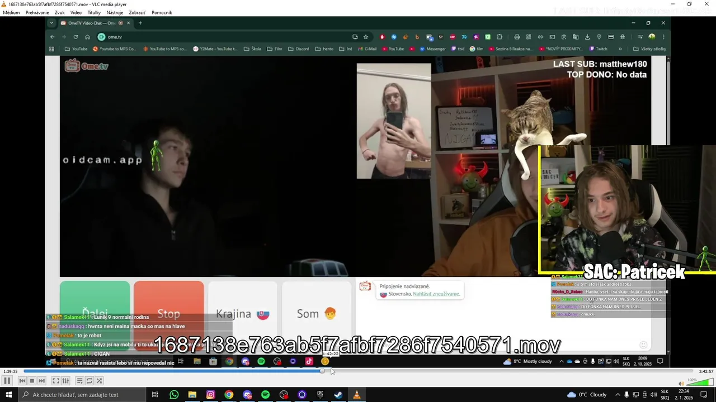
Task: Open the Škola bookmarks folder
Action: click(x=252, y=49)
